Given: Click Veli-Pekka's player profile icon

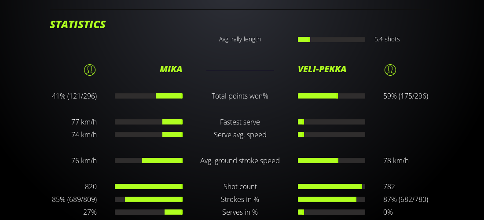Looking at the screenshot, I should click(x=390, y=70).
